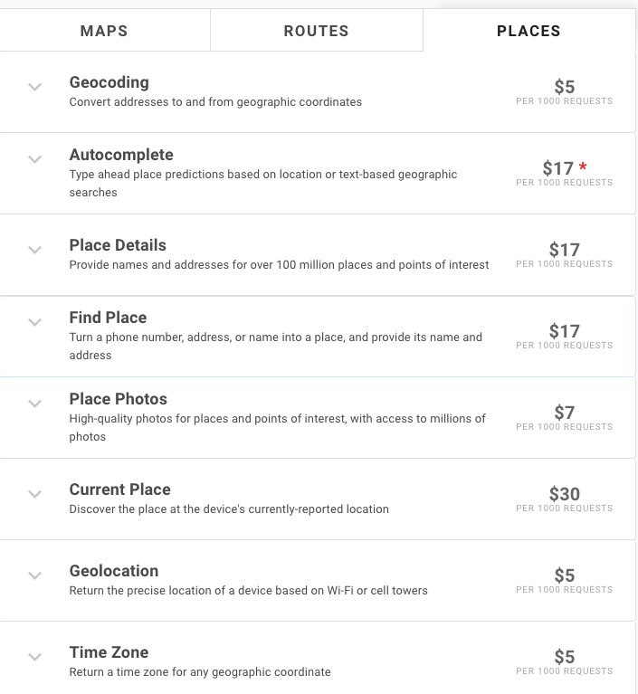Expand the Place Details chevron
Image resolution: width=638 pixels, height=694 pixels.
[x=35, y=250]
